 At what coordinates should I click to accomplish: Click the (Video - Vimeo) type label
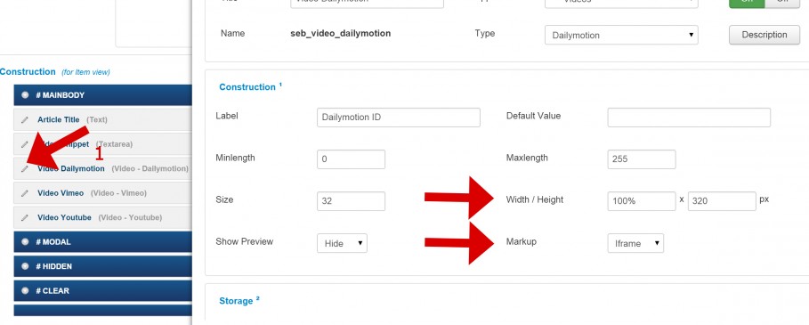tap(118, 193)
